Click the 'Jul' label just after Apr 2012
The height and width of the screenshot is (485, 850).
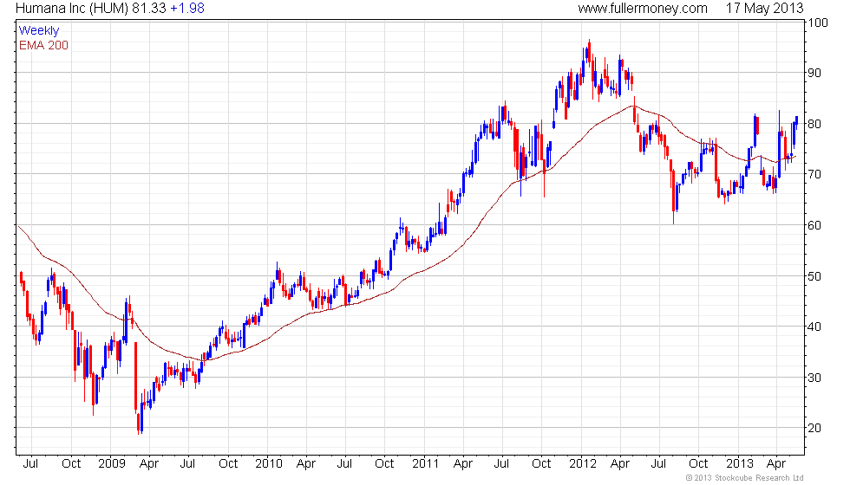(x=658, y=464)
